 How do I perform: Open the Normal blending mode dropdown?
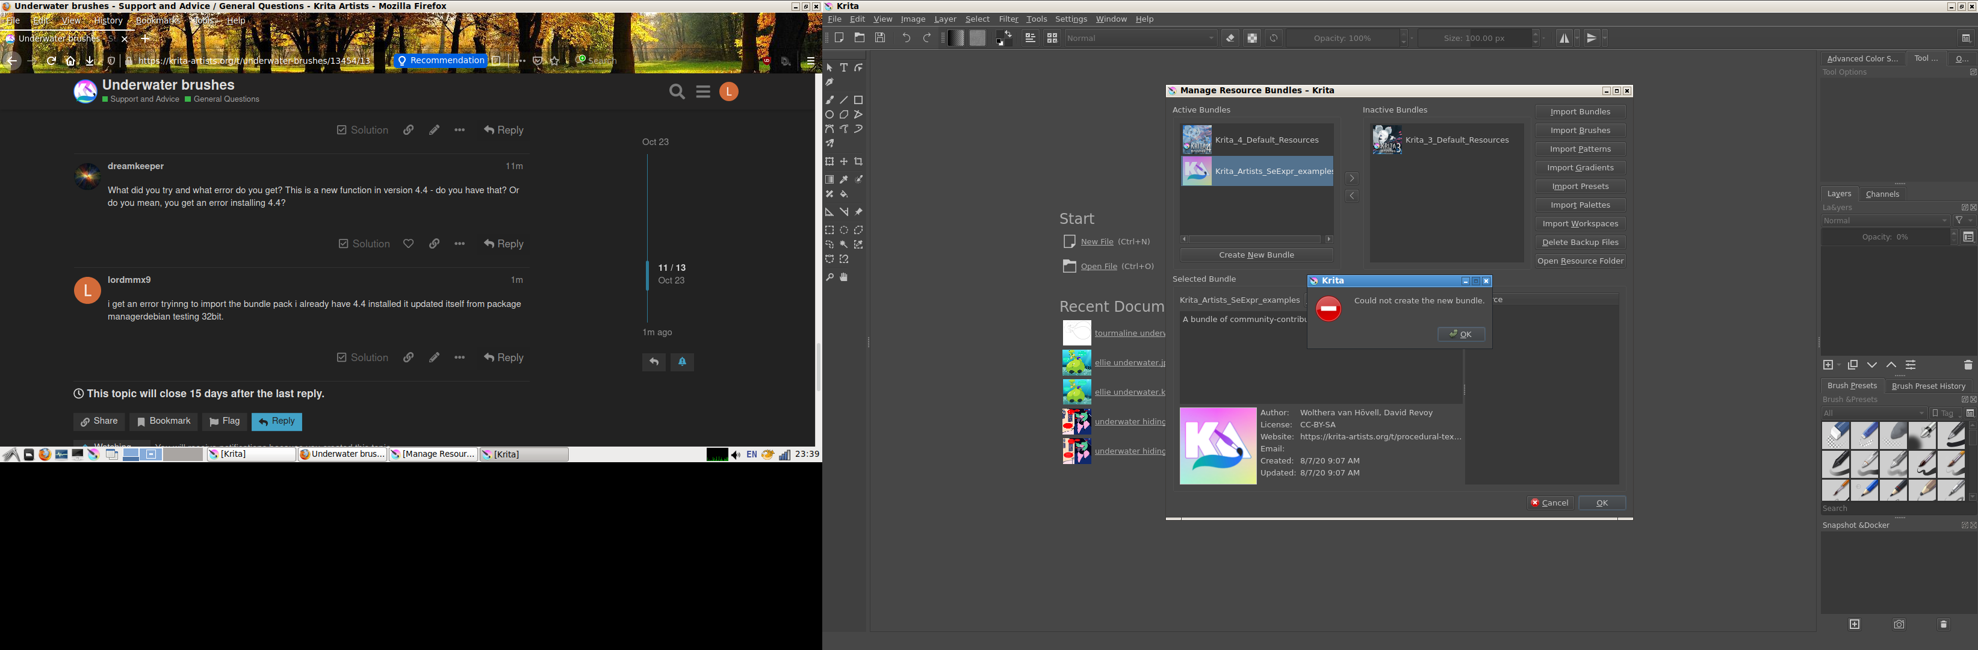(x=1140, y=39)
